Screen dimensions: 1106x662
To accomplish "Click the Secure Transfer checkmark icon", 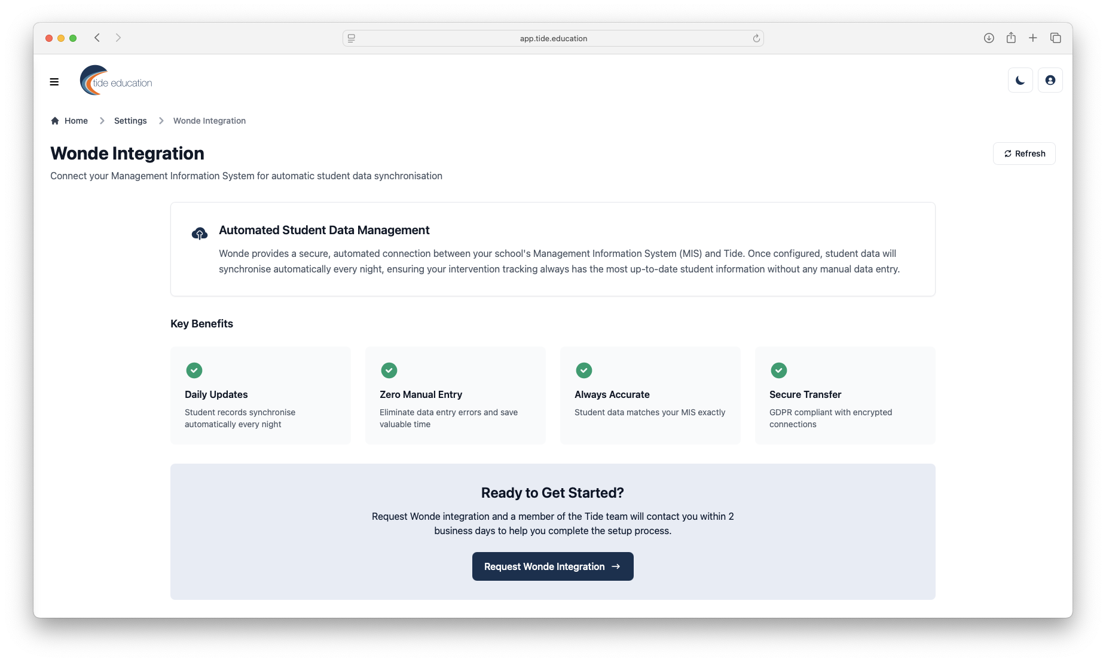I will coord(779,370).
